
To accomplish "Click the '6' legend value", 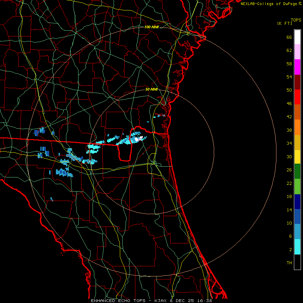I will [x=291, y=236].
